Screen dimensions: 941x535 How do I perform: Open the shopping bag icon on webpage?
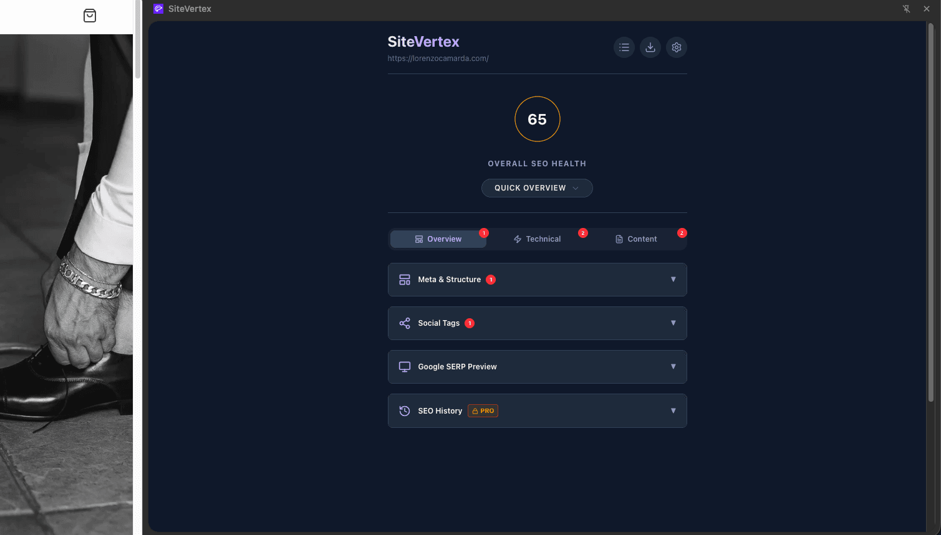(x=90, y=16)
